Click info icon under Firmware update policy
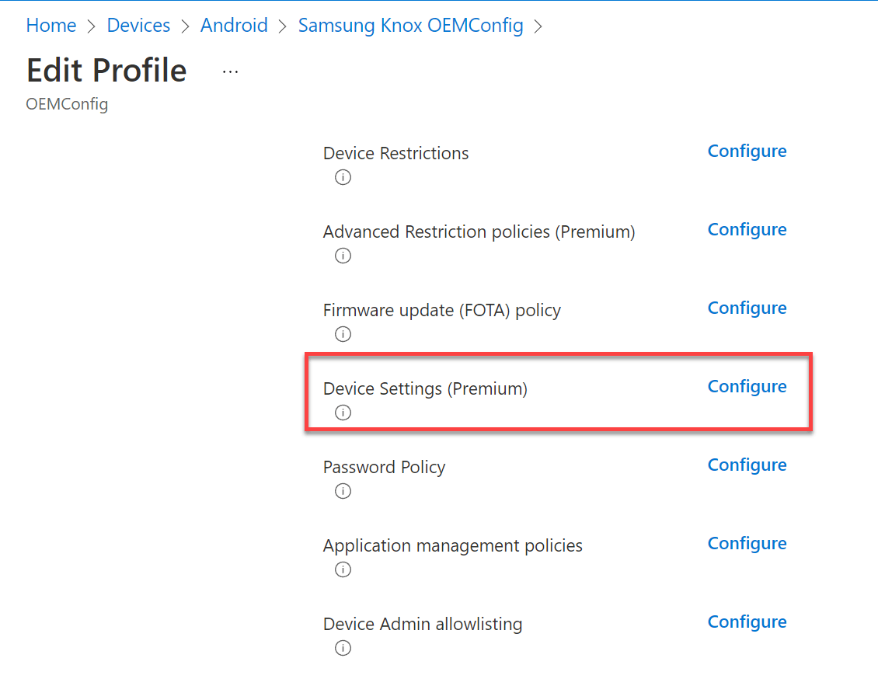 coord(343,334)
